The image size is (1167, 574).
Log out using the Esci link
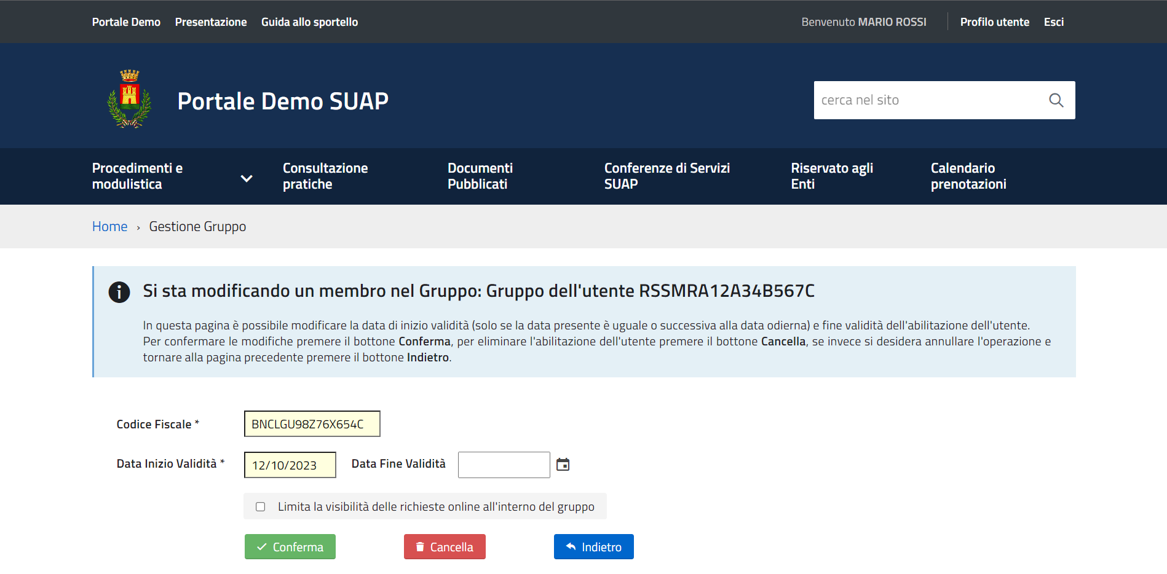(1053, 22)
